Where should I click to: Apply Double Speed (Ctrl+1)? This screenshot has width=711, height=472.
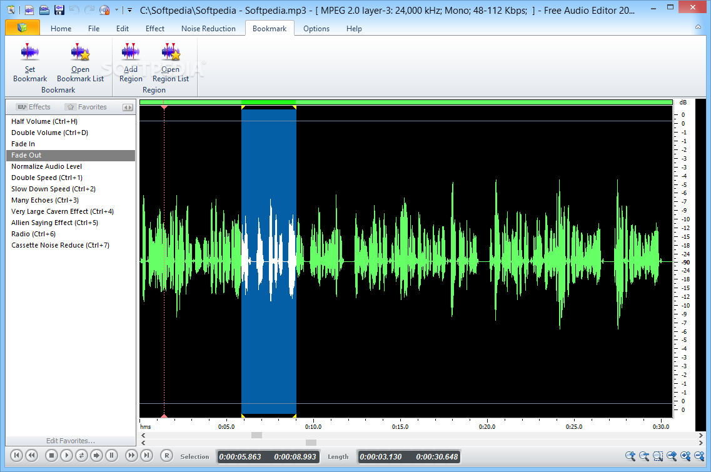point(71,178)
